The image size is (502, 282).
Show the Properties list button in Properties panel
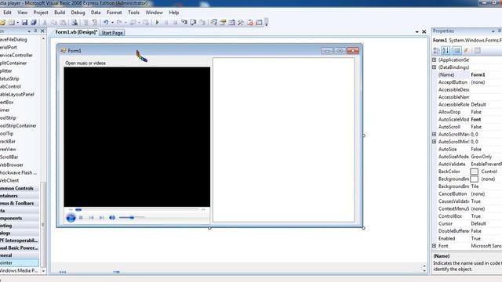(457, 50)
